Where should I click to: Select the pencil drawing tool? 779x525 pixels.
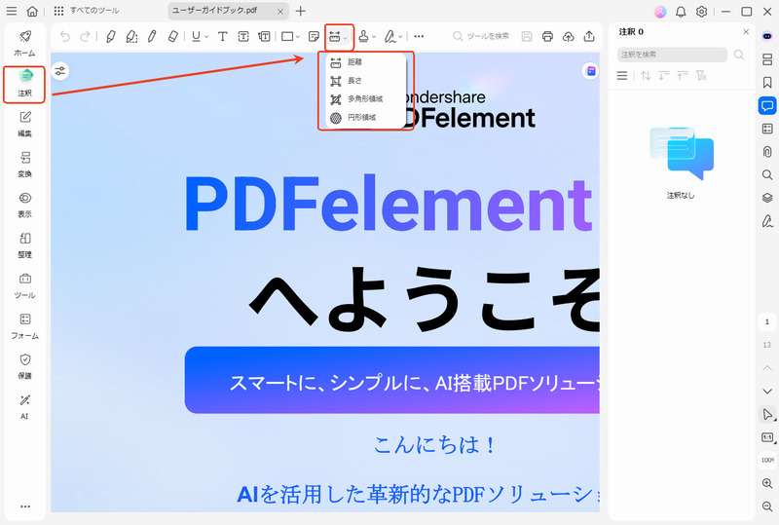click(x=152, y=36)
